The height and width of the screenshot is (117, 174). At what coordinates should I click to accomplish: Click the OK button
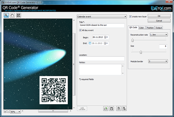159,16
